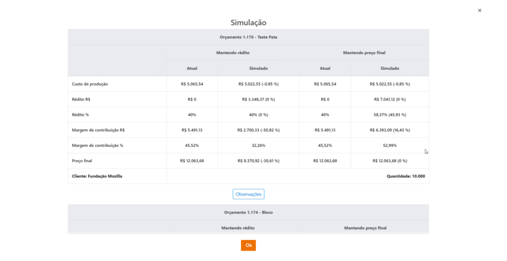Click the Quantidade: 10.000 text

pyautogui.click(x=405, y=176)
